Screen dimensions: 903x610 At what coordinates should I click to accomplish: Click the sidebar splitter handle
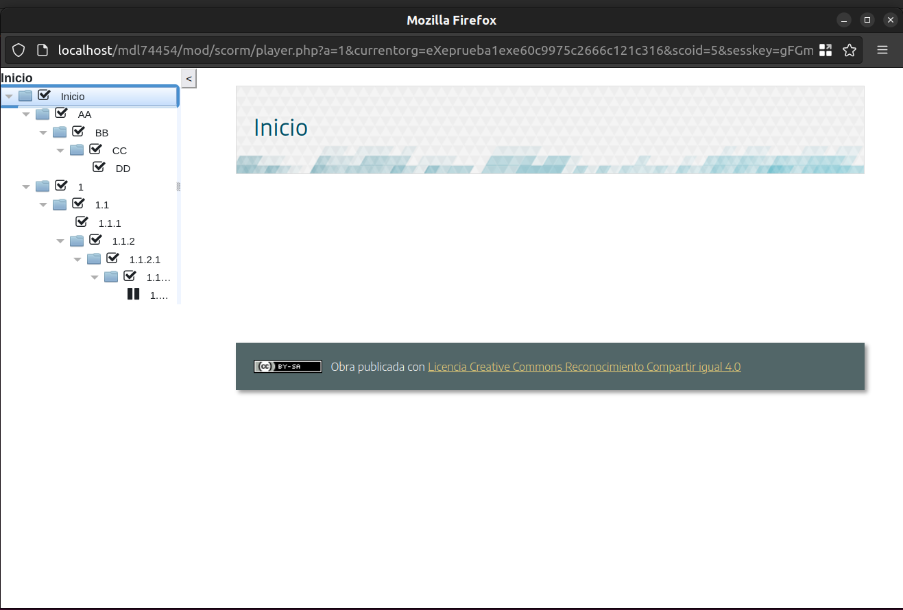click(x=179, y=186)
